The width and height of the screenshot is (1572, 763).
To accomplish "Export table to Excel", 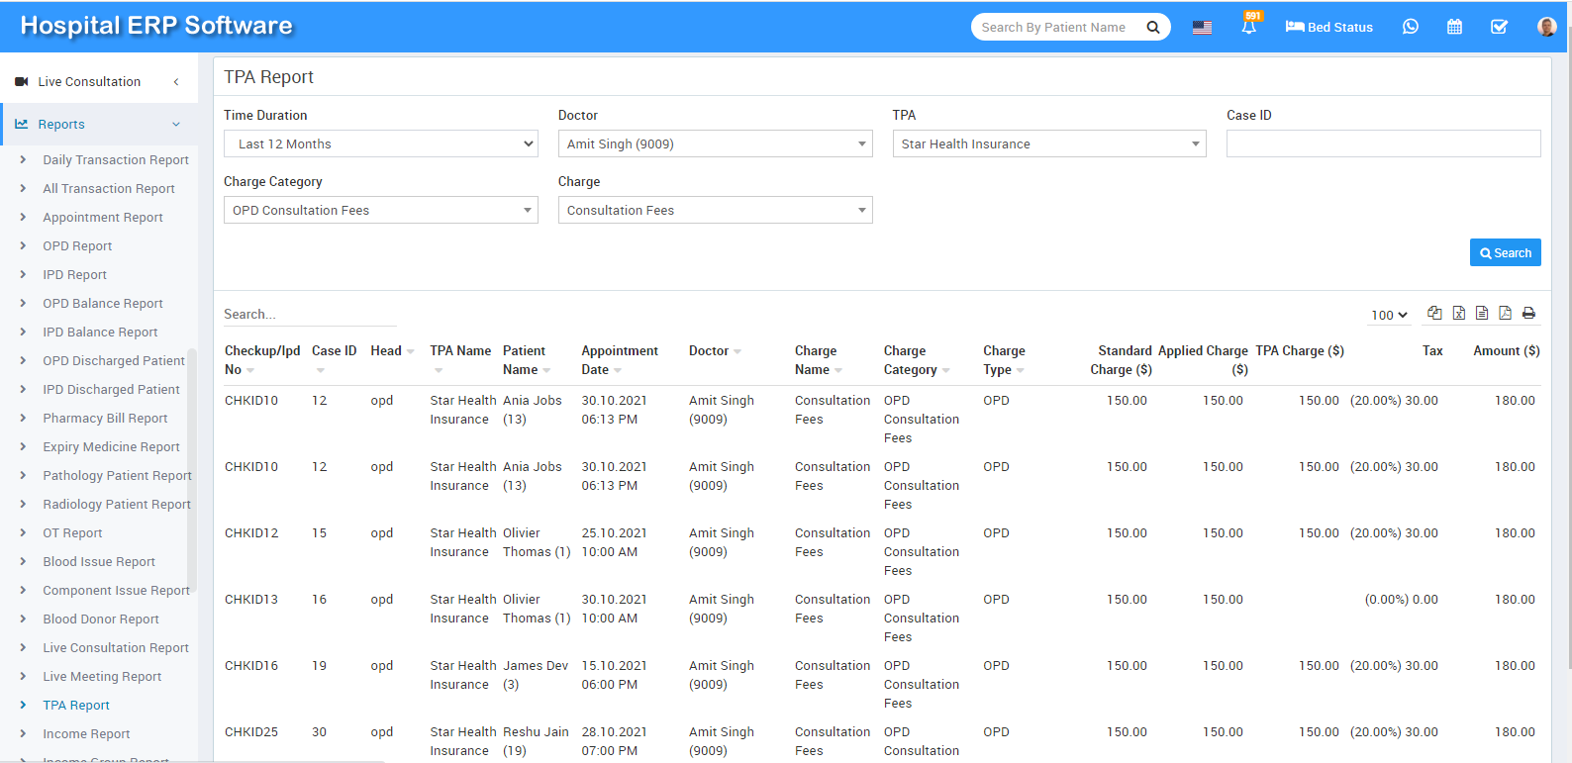I will coord(1458,313).
